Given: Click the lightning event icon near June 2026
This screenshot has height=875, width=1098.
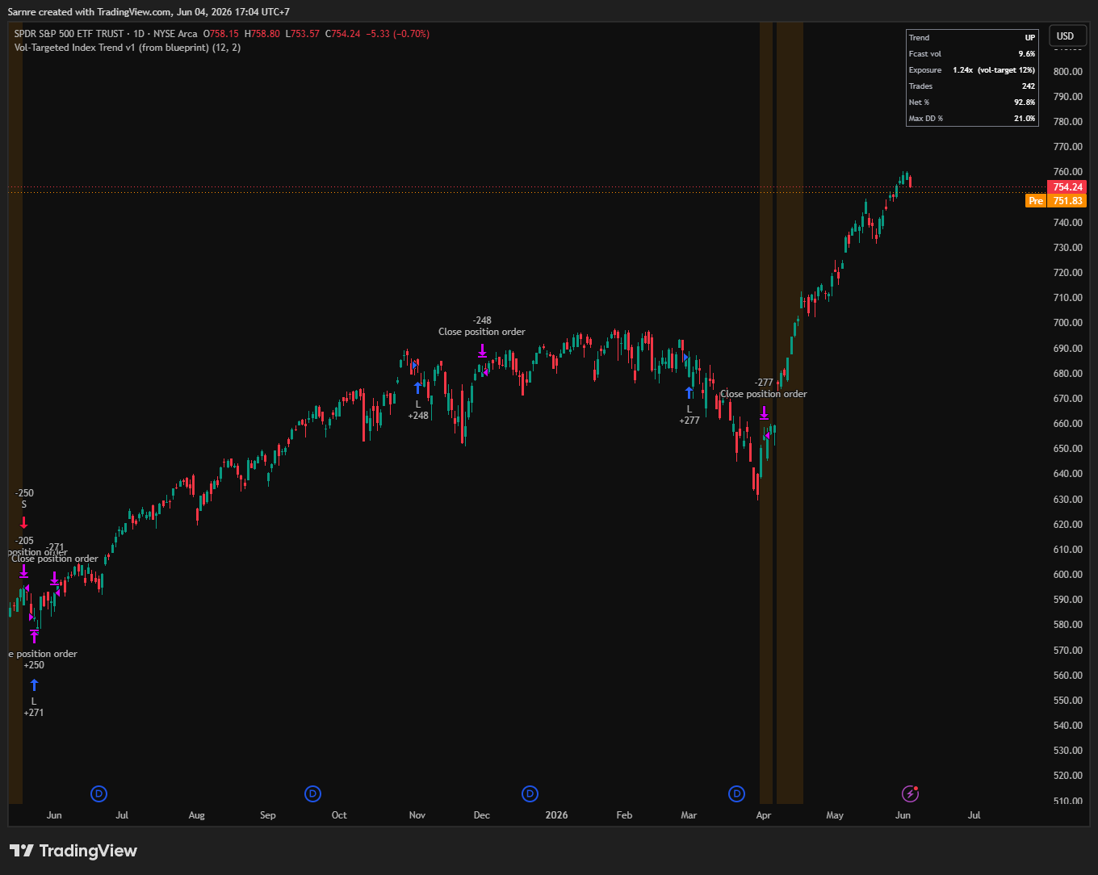Looking at the screenshot, I should pyautogui.click(x=910, y=793).
